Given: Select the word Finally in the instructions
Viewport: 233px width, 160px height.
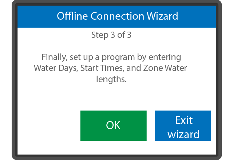Looking at the screenshot, I should pyautogui.click(x=54, y=57).
